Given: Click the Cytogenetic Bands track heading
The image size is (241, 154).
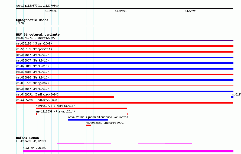Looking at the screenshot, I should [x=32, y=20].
